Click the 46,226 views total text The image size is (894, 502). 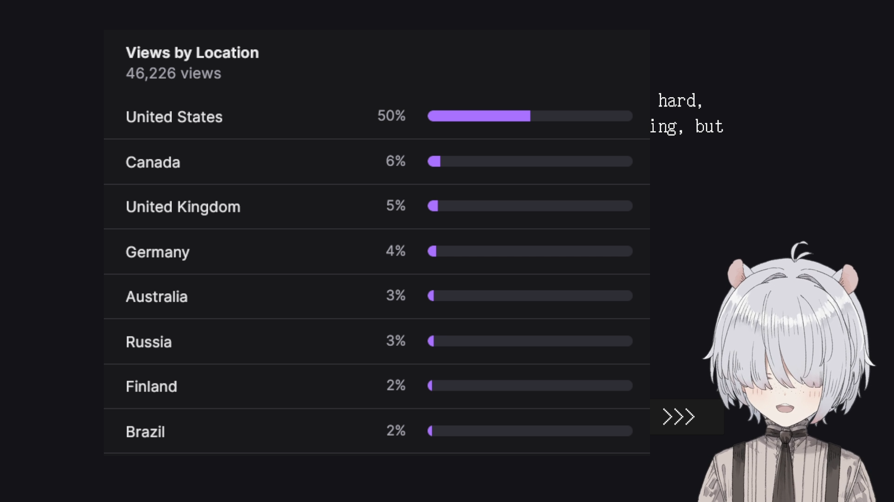pyautogui.click(x=173, y=73)
